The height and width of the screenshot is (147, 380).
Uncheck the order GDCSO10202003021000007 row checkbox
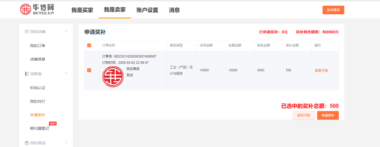89,70
